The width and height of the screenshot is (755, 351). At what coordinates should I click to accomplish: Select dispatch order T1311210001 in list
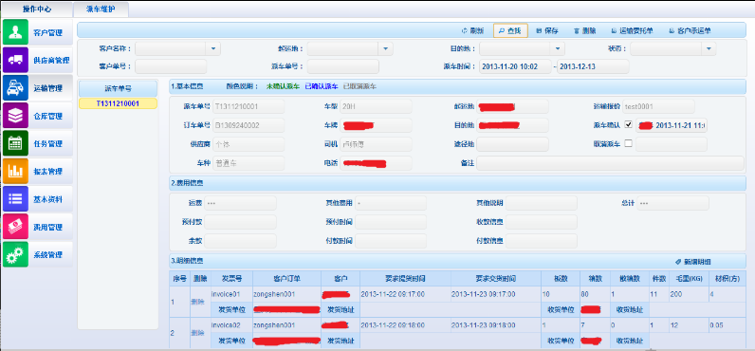118,103
